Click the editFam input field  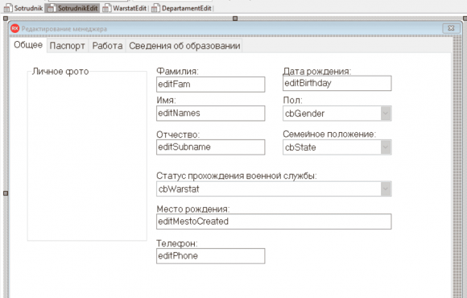211,85
